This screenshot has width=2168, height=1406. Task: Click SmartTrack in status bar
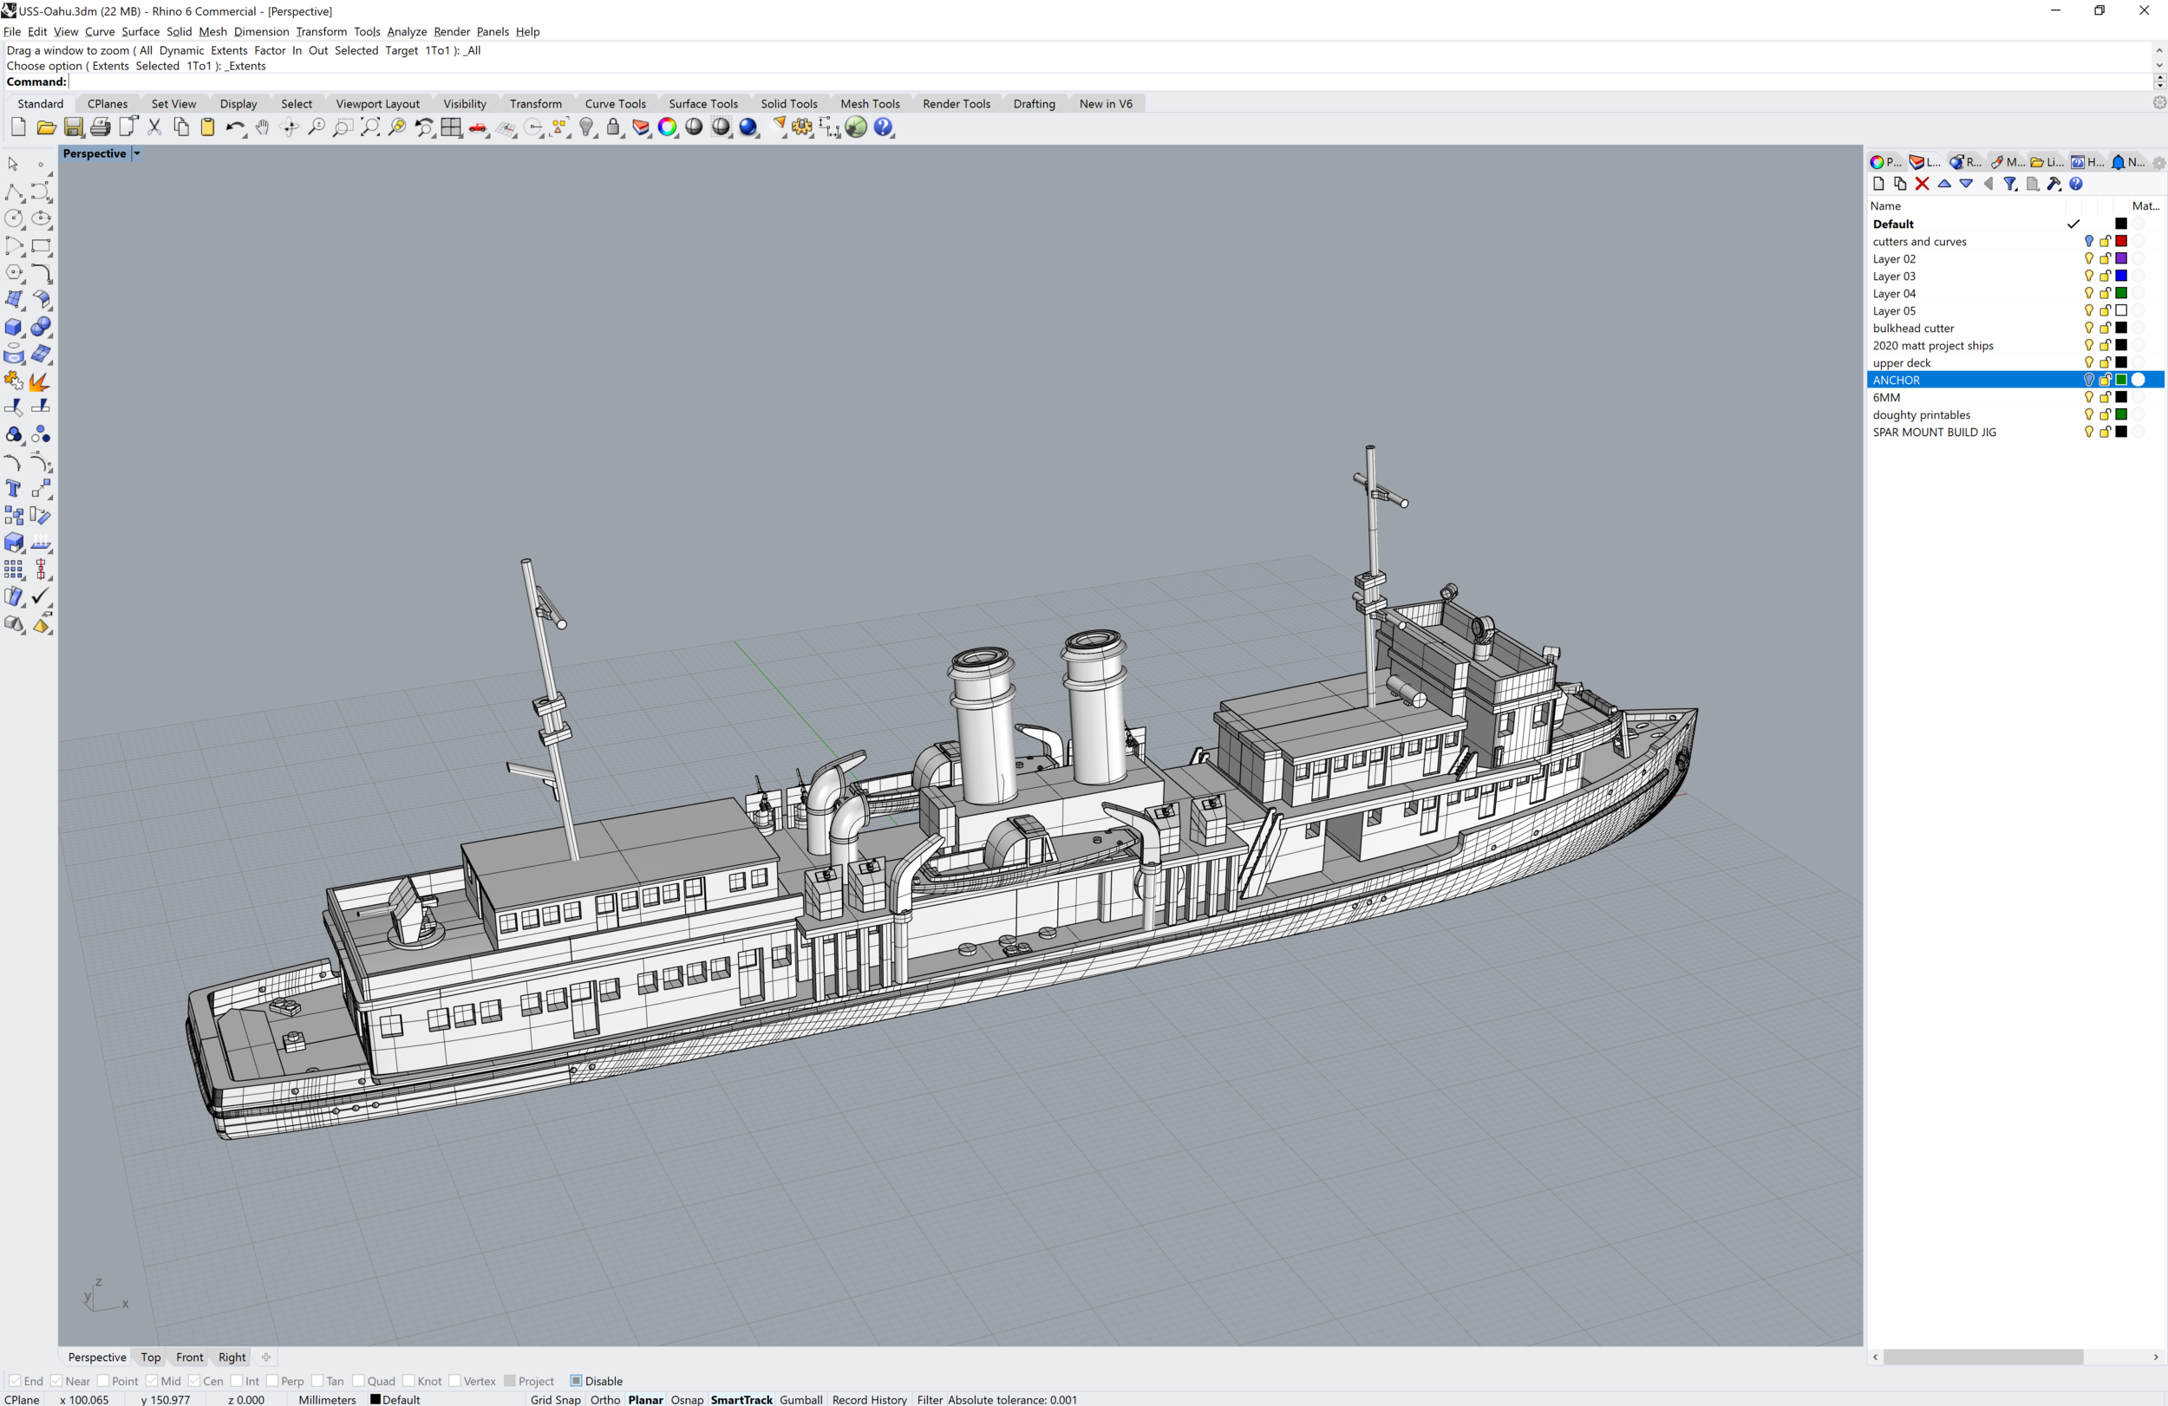(x=741, y=1400)
